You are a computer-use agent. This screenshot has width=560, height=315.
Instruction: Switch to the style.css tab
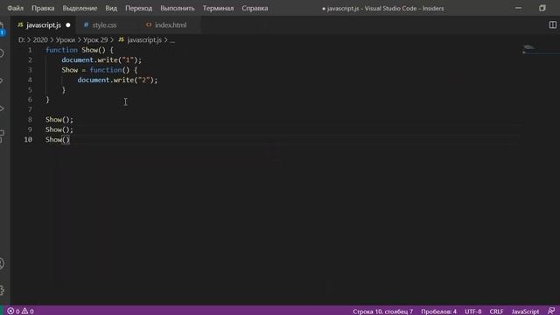[x=104, y=25]
